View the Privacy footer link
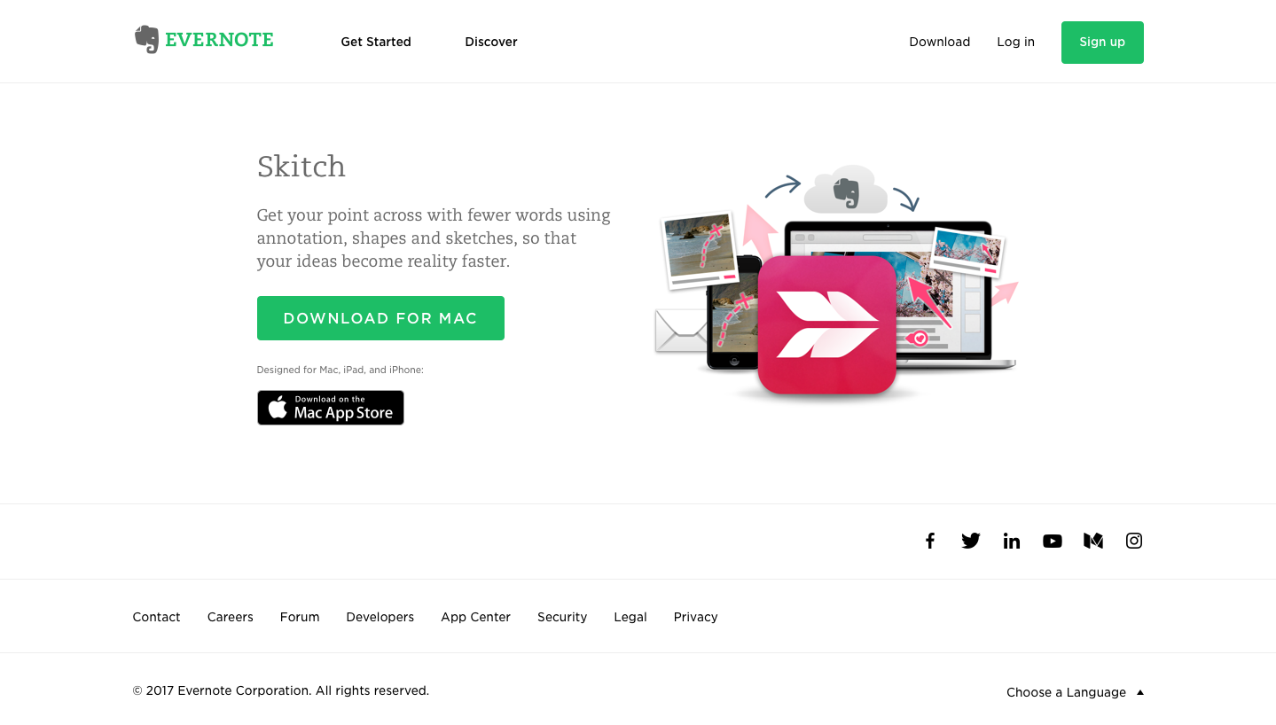 [695, 617]
